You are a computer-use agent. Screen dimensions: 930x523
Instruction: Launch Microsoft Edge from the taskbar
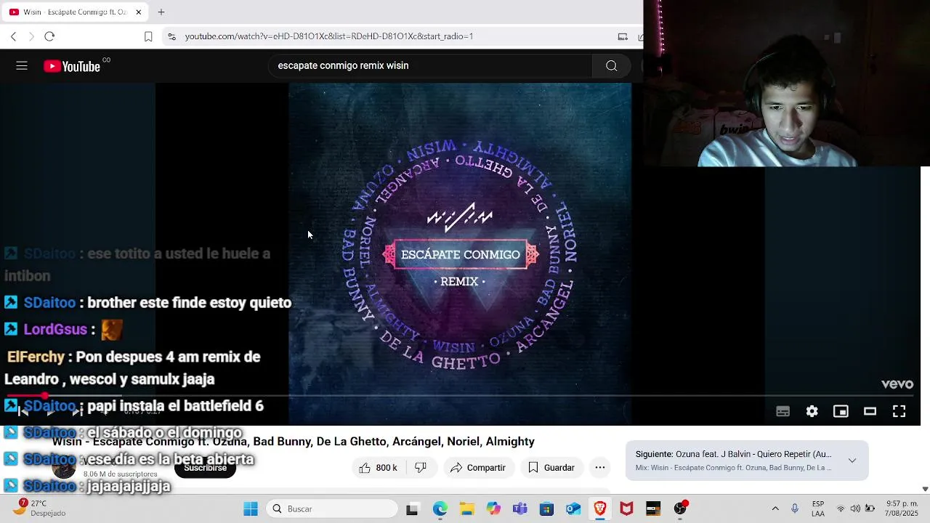coord(440,509)
